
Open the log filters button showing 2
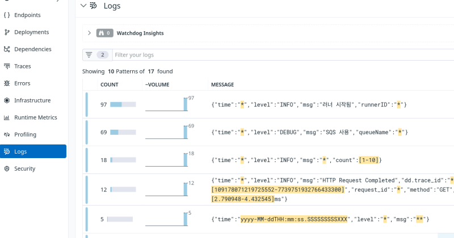pos(96,55)
